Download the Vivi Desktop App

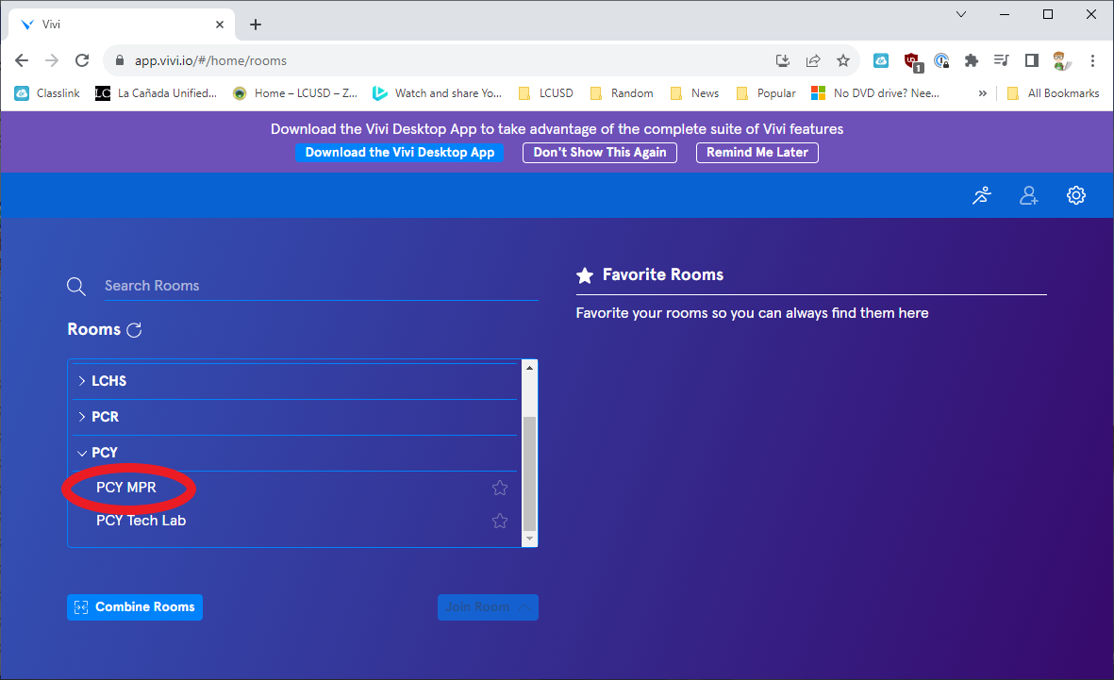400,152
